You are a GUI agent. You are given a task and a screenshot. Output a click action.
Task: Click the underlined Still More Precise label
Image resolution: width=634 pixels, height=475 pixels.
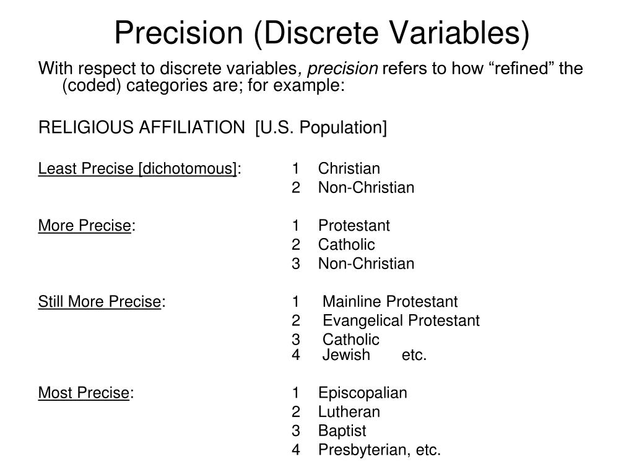(100, 302)
